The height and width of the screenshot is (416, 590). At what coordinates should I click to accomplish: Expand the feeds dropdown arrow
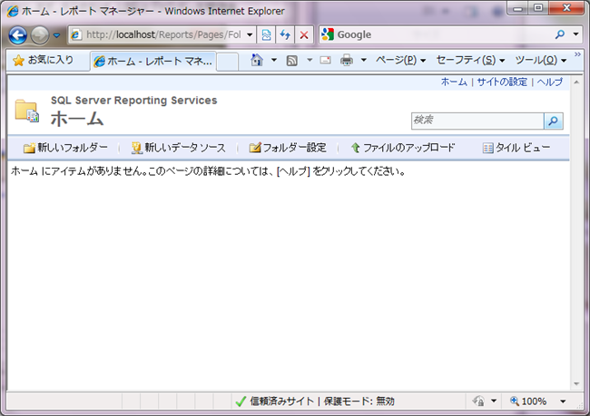point(310,60)
